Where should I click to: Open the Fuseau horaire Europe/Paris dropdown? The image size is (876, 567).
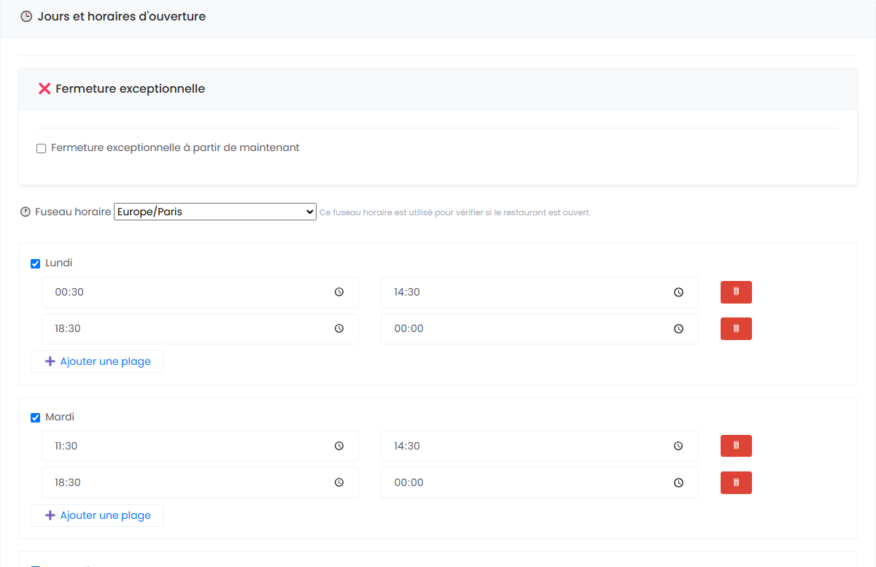pyautogui.click(x=215, y=212)
